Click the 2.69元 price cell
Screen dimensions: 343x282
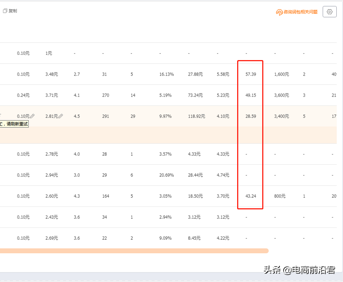click(52, 238)
